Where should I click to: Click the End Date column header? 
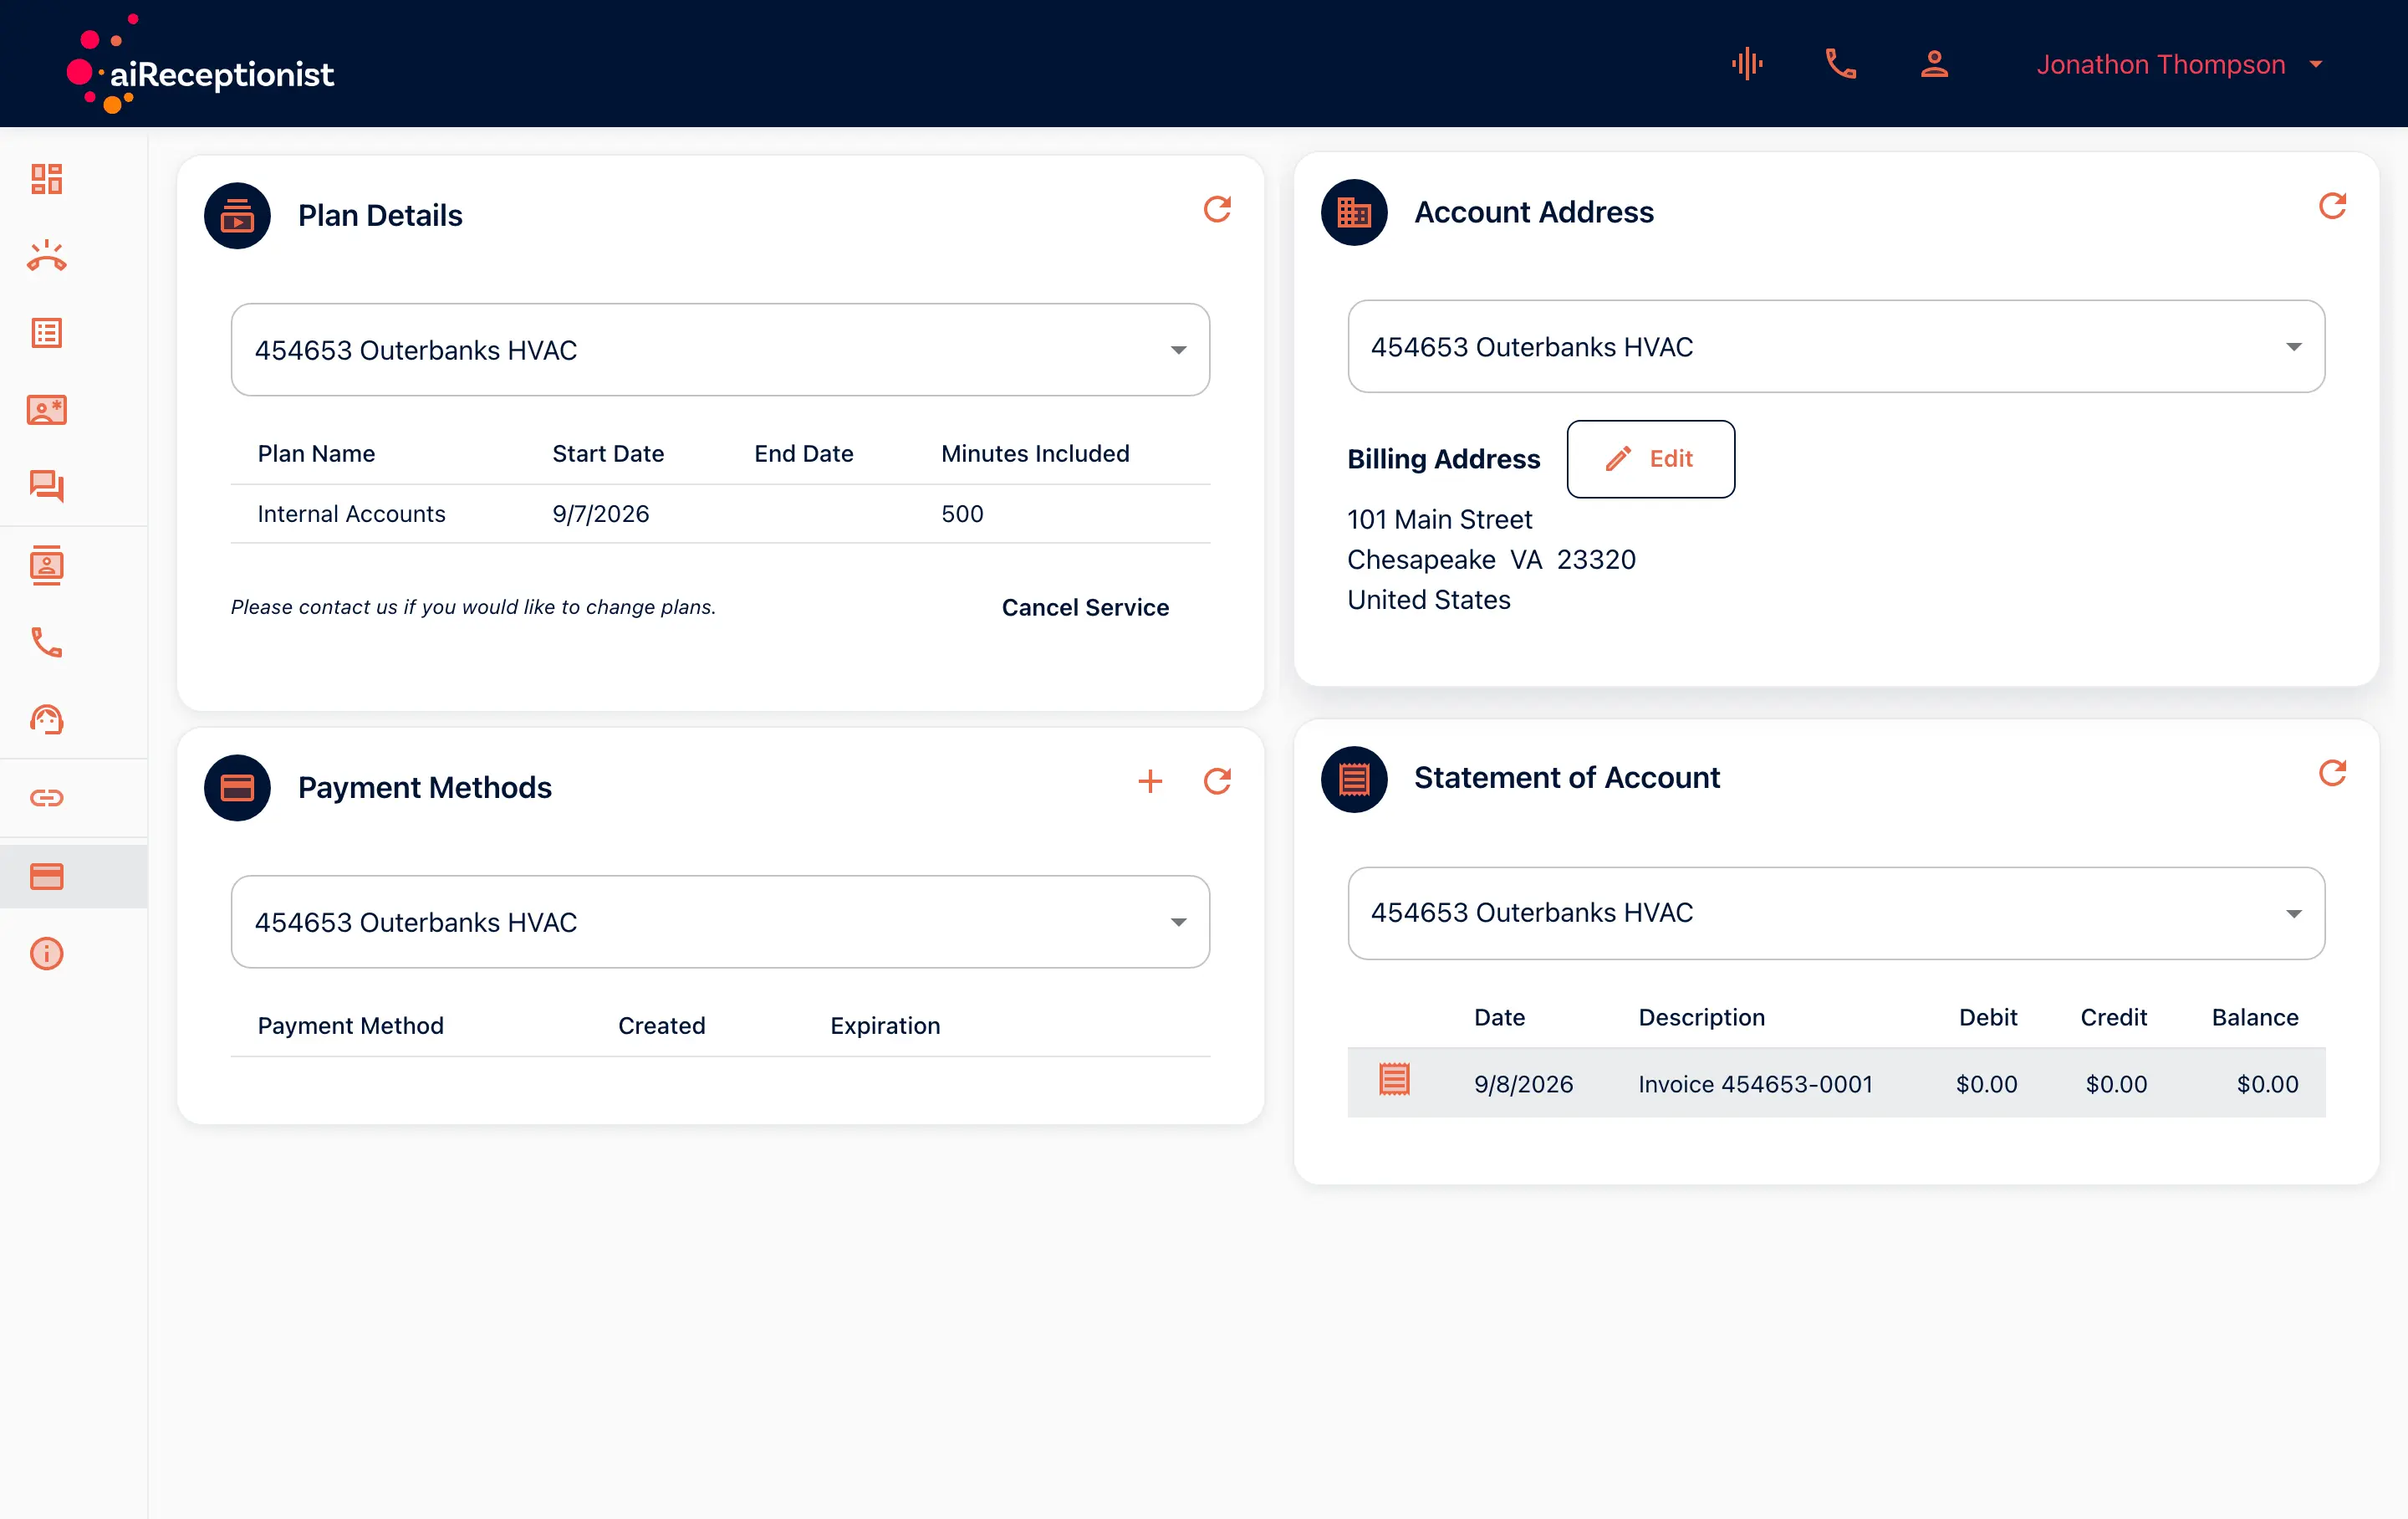coord(803,454)
